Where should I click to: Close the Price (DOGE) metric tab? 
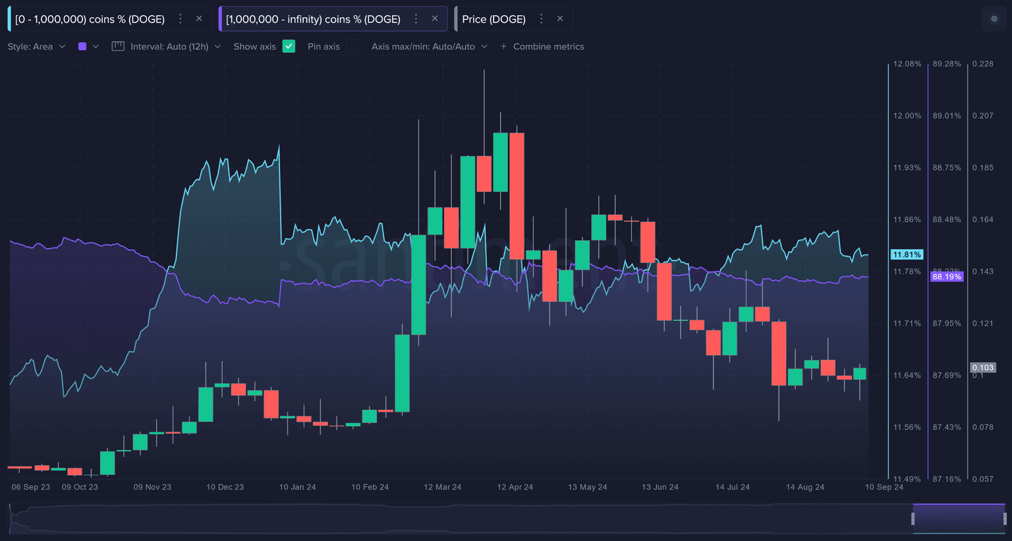click(560, 19)
